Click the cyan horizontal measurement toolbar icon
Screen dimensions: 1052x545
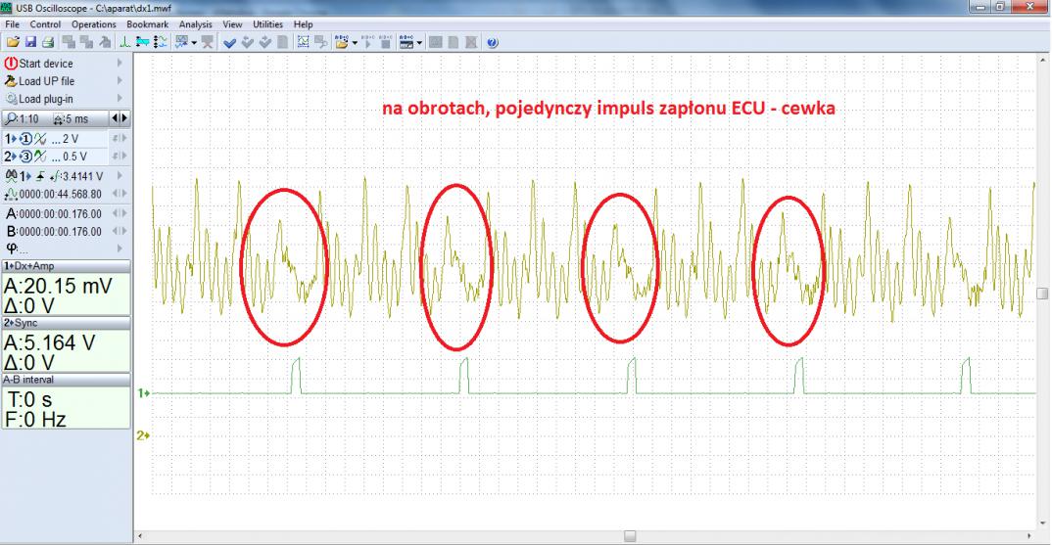142,42
